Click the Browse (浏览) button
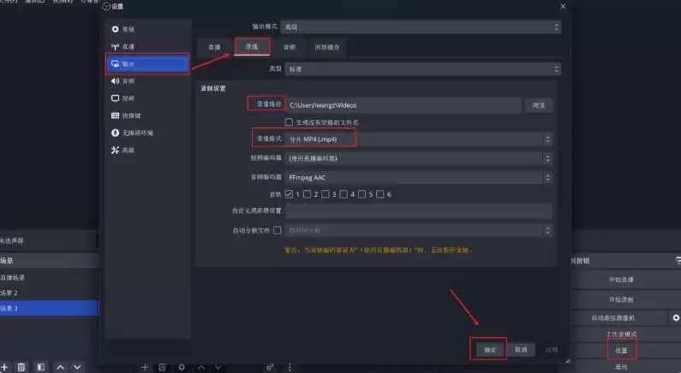The height and width of the screenshot is (373, 681). [x=538, y=105]
